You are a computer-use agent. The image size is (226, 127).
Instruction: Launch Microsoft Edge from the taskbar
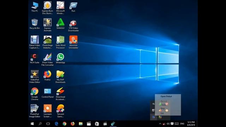coord(56,124)
